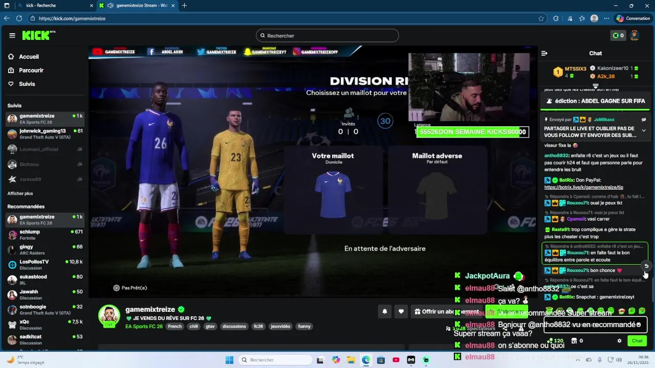This screenshot has width=655, height=368.
Task: Open offline channel Bichouu
Action: pos(45,164)
